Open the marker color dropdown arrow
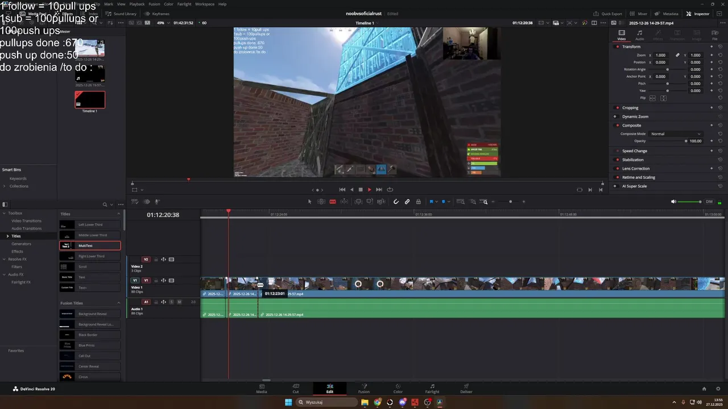Image resolution: width=728 pixels, height=409 pixels. pyautogui.click(x=448, y=202)
